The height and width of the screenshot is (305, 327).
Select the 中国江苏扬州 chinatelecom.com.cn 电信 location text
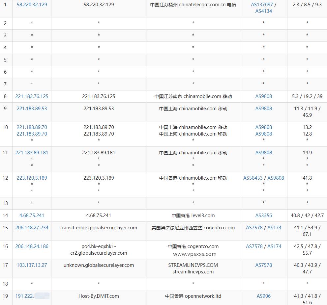click(x=193, y=5)
